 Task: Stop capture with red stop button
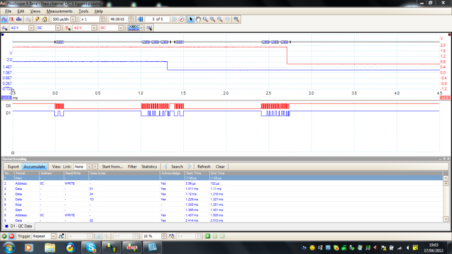click(x=12, y=235)
